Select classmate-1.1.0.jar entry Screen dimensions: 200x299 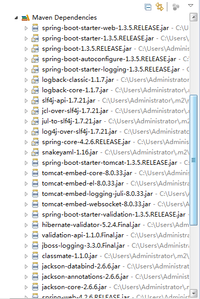(x=69, y=256)
